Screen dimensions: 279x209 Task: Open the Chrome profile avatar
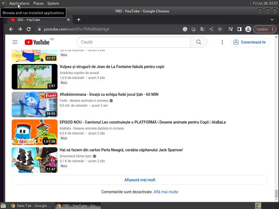pos(248,29)
